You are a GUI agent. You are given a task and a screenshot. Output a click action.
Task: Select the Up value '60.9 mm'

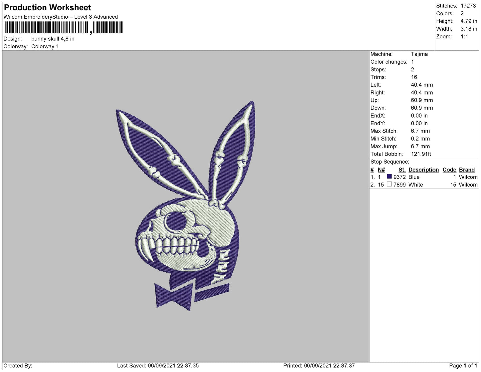click(x=422, y=100)
